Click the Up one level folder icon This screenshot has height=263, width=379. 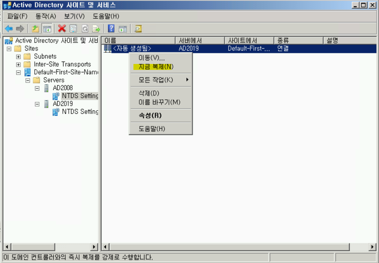click(x=35, y=29)
